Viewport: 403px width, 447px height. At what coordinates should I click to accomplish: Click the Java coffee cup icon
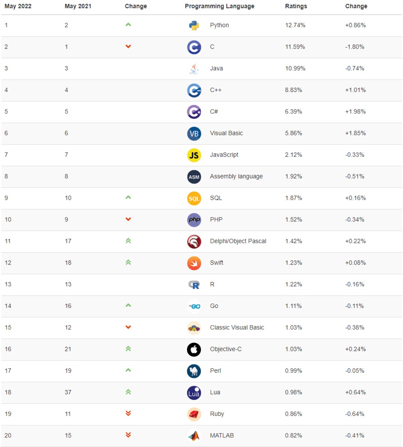tap(194, 69)
